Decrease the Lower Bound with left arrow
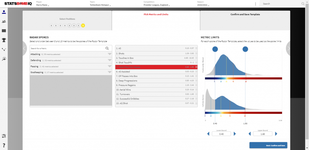The height and width of the screenshot is (150, 309). (208, 134)
